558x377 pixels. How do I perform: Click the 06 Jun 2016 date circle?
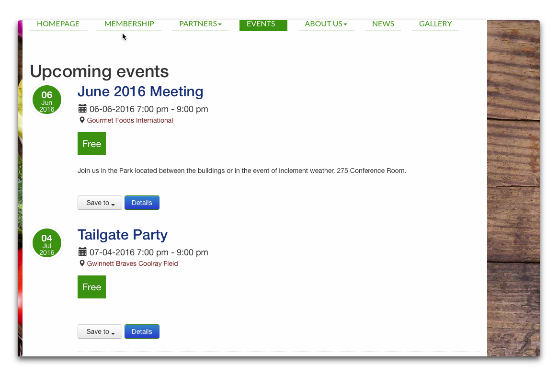(47, 100)
